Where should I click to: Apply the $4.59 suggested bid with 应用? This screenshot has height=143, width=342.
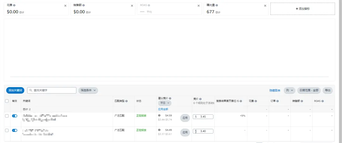point(185,118)
